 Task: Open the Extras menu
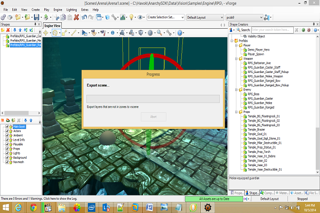click(85, 10)
